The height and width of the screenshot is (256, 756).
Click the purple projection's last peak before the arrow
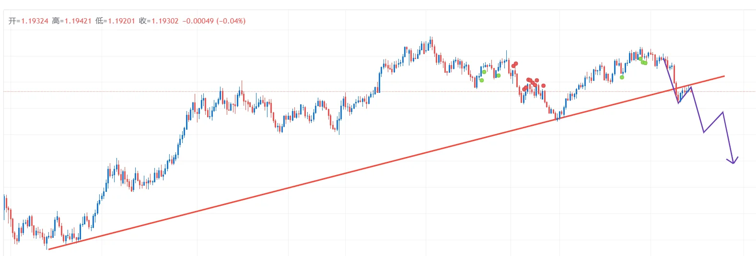(722, 112)
